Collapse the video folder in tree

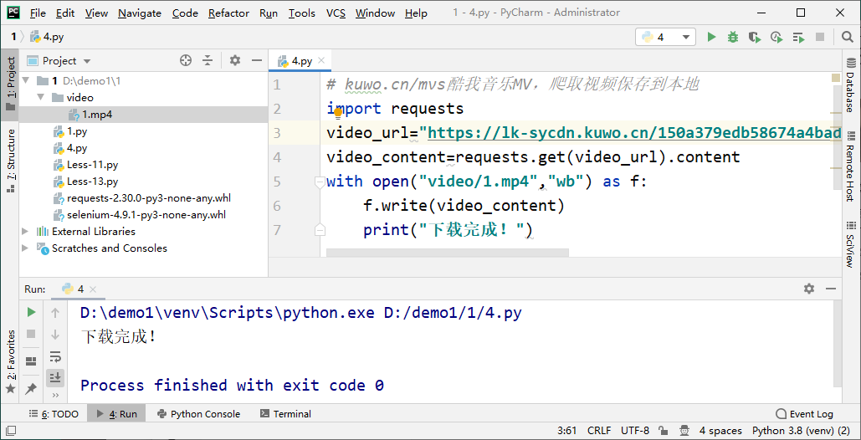click(40, 98)
